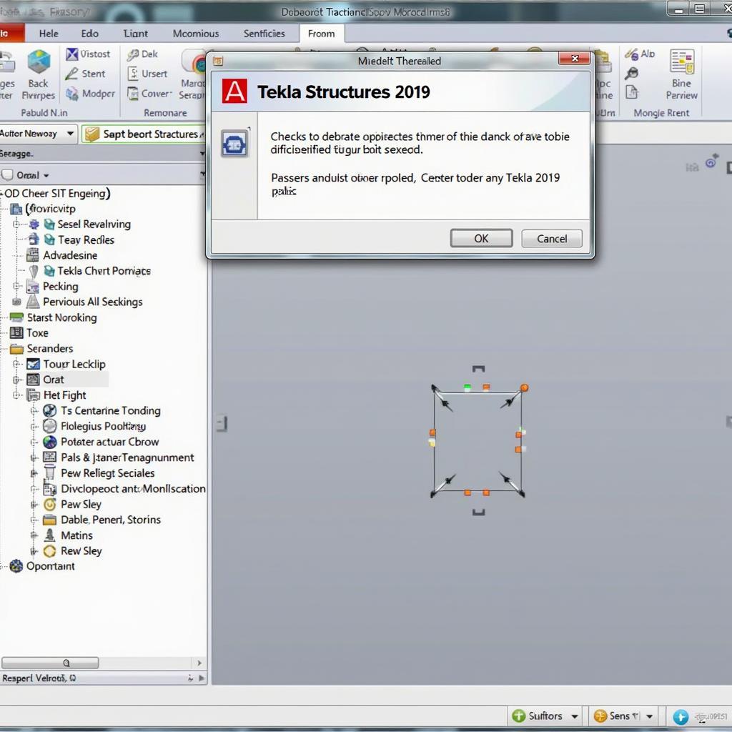
Task: Click the Dek ribbon icon
Action: pos(133,54)
